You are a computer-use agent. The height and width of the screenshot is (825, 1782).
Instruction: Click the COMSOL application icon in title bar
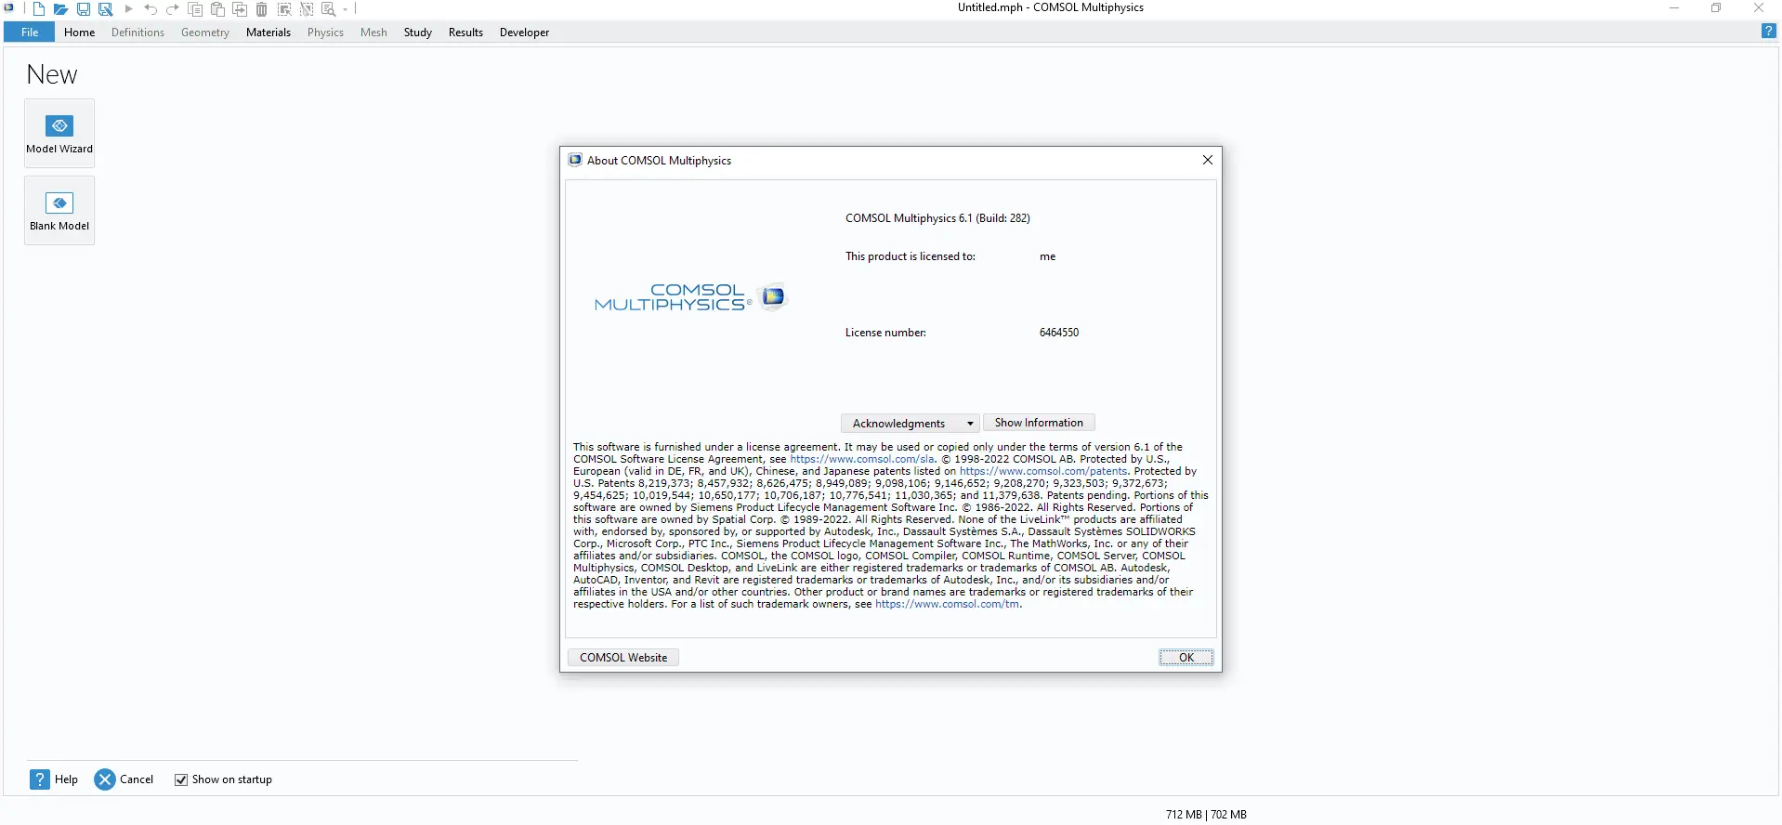point(9,8)
